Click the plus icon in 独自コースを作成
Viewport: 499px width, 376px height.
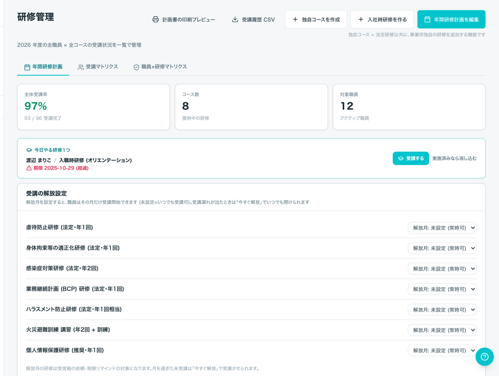click(296, 19)
